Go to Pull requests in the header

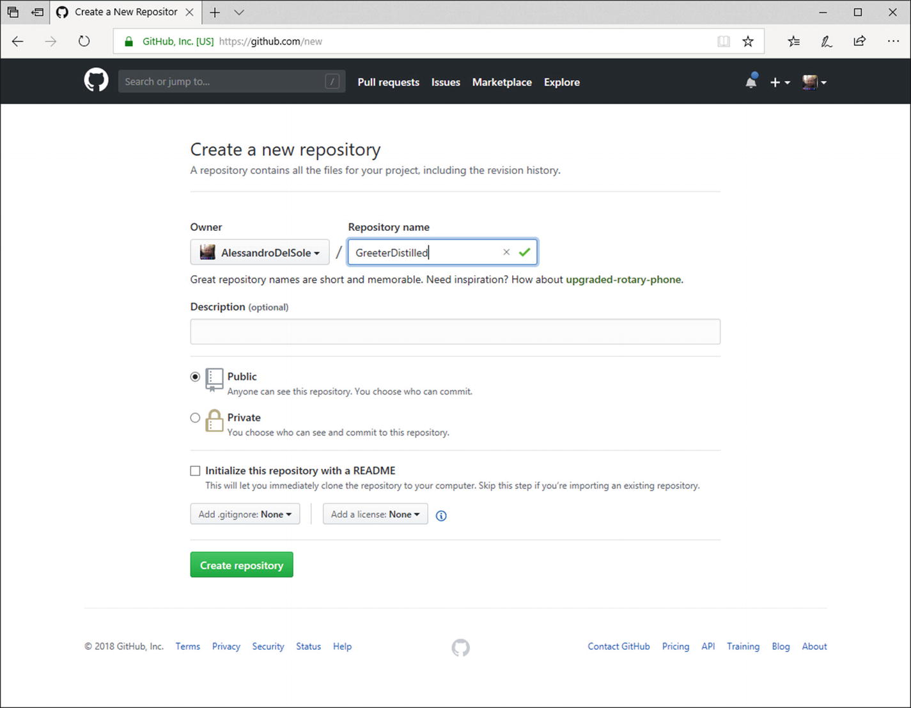coord(388,82)
